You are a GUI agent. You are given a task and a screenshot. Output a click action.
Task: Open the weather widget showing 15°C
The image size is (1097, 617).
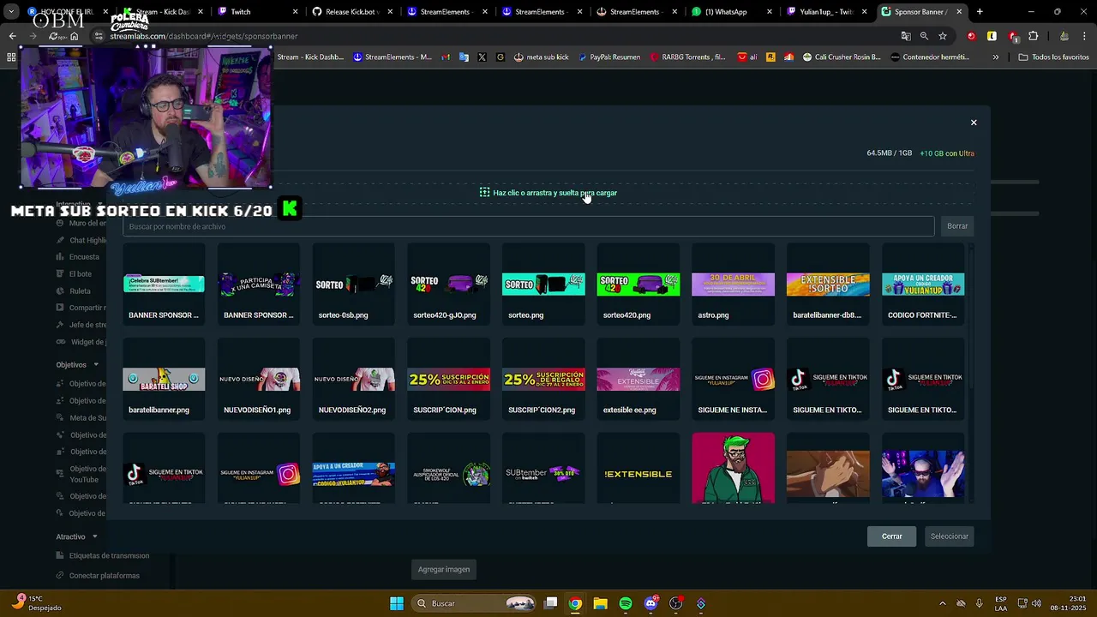(x=39, y=603)
